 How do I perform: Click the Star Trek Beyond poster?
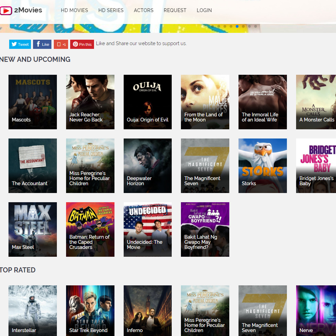pos(90,310)
